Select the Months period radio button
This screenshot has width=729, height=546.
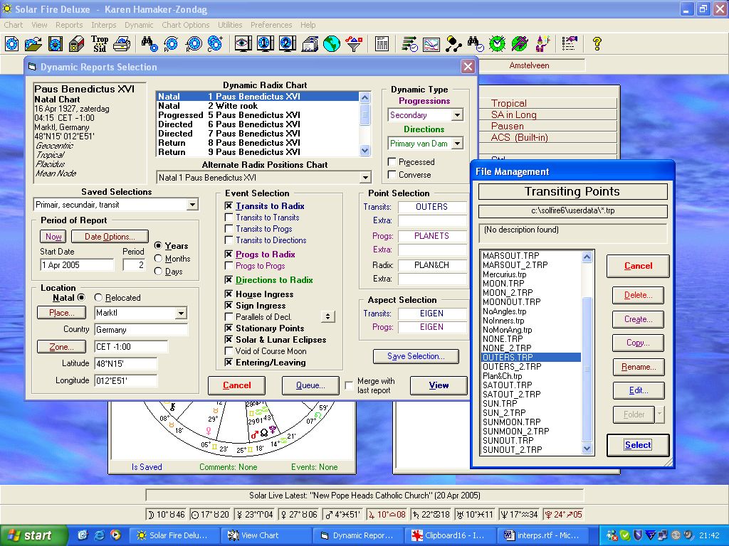(x=159, y=259)
